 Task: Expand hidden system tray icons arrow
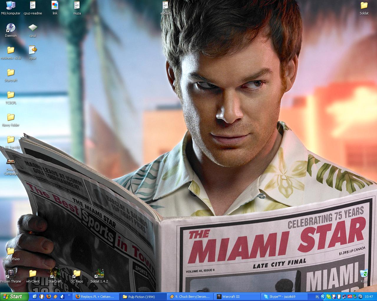(323, 297)
